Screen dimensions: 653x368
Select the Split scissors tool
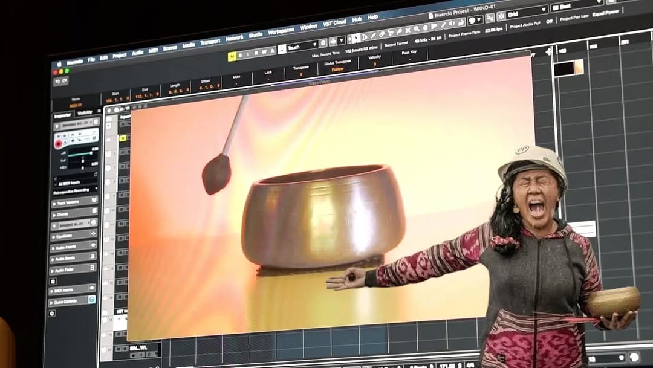391,33
